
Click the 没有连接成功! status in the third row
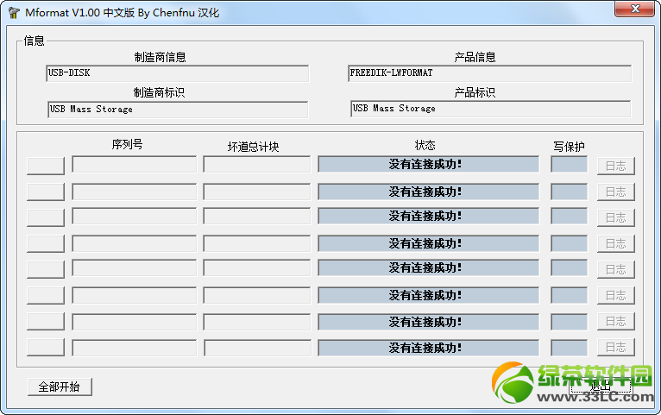(x=429, y=217)
